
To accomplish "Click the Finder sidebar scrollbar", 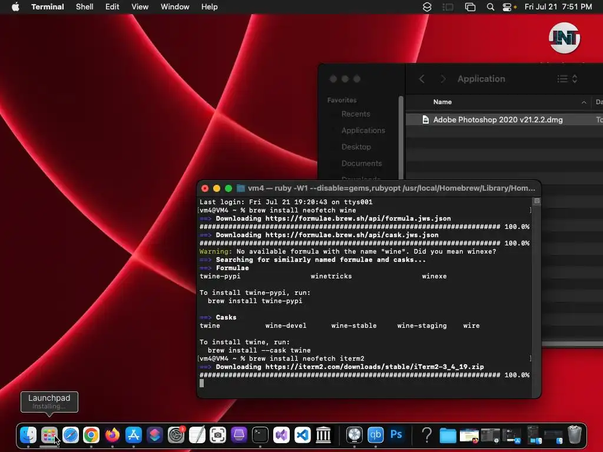I will [401, 137].
